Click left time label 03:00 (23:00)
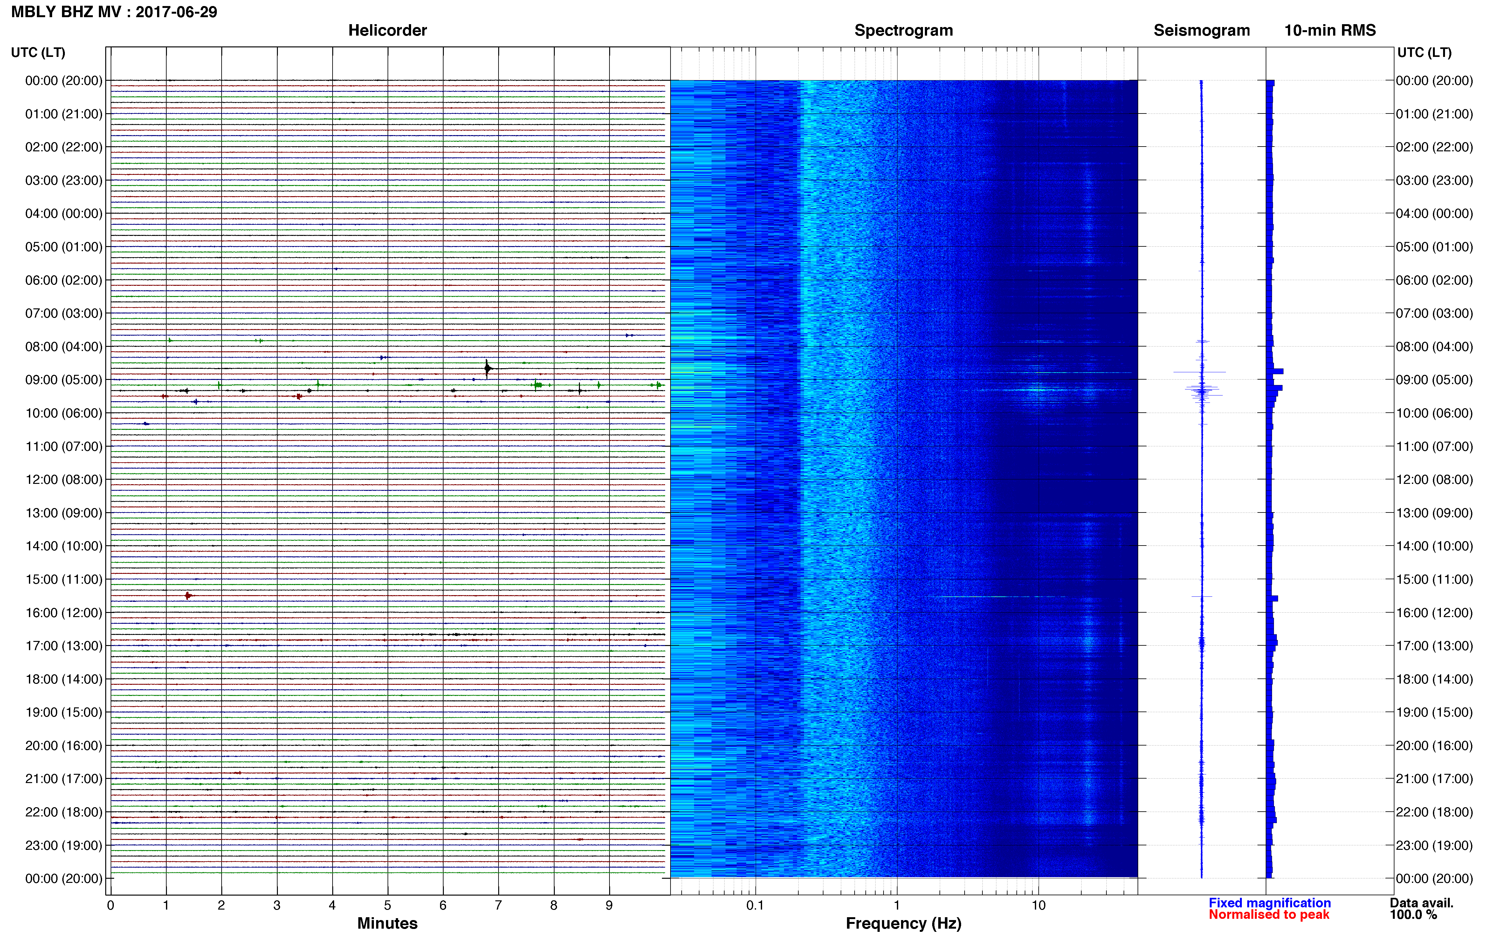 pos(64,180)
